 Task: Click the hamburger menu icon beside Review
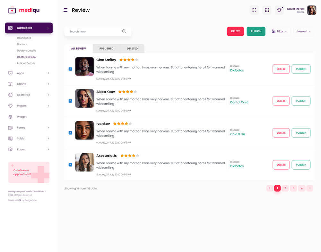point(65,10)
